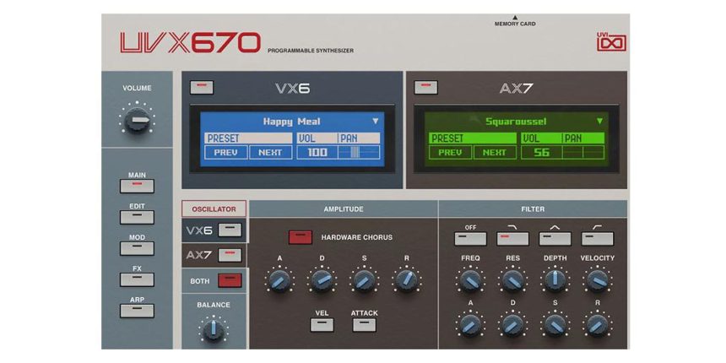Select the low-pass filter shape button
The width and height of the screenshot is (726, 363).
point(512,239)
